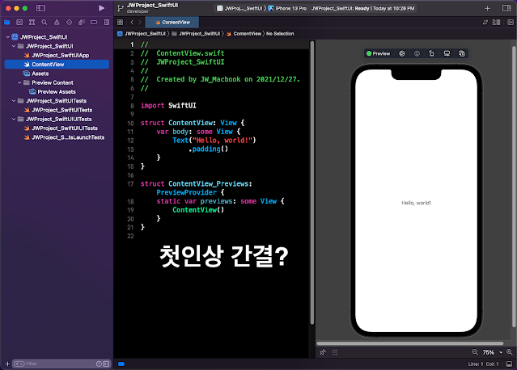Open the Find navigator magnifier icon
517x370 pixels.
(x=44, y=23)
